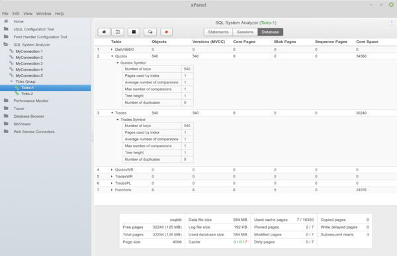Viewport: 397px width, 256px height.
Task: Click the Versions (MVCC) column header
Action: point(208,42)
